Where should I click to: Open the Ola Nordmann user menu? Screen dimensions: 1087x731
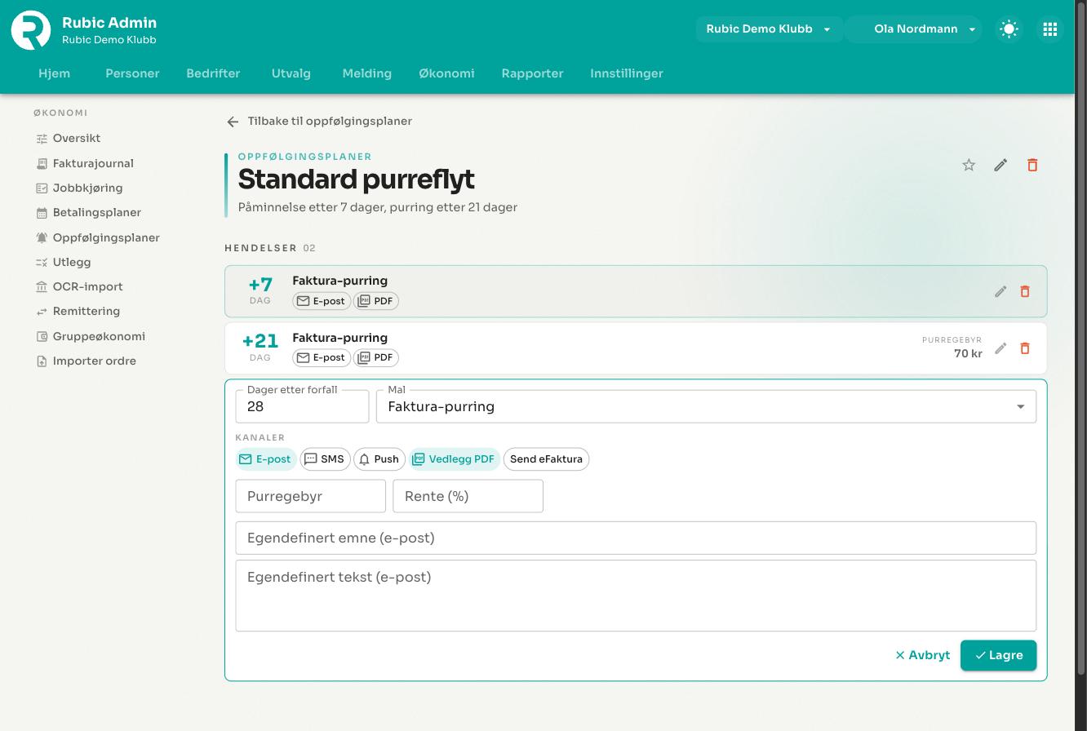[x=914, y=29]
